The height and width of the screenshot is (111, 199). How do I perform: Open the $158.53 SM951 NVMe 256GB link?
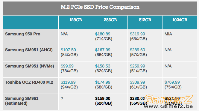click(103, 66)
